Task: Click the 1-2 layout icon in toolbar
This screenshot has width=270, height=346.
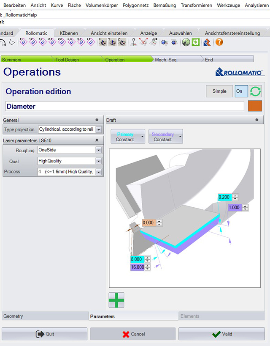Action: (33, 42)
